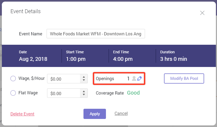This screenshot has width=217, height=127.
Task: Focus the Flat Wage amount field
Action: tap(64, 93)
